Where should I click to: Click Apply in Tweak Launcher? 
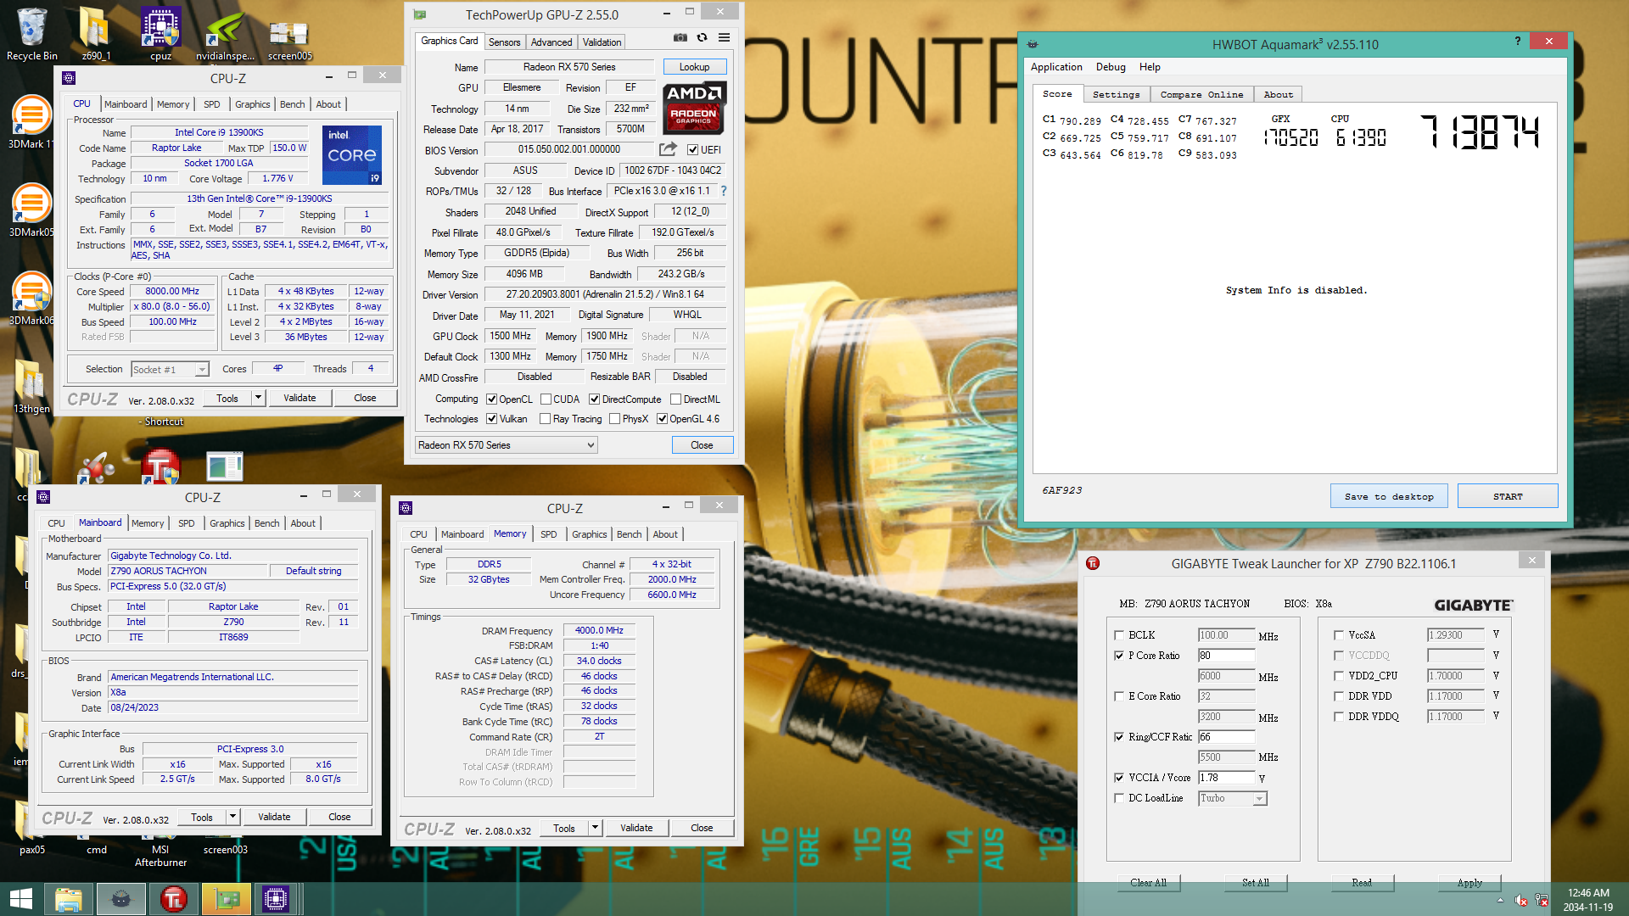tap(1469, 883)
